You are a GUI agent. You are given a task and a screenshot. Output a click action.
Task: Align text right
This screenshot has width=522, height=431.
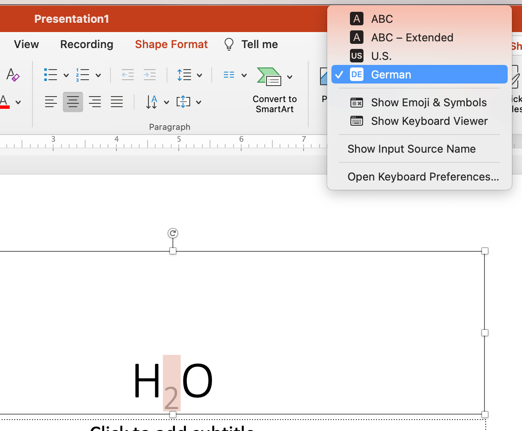pyautogui.click(x=95, y=102)
